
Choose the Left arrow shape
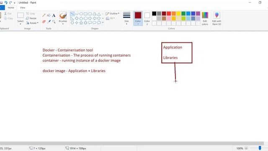pyautogui.click(x=94, y=18)
